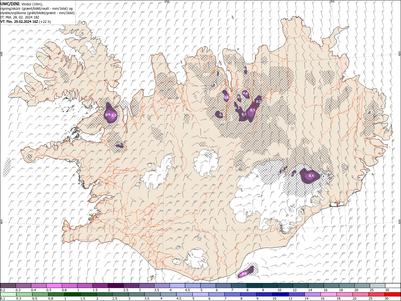
Task: Click the swatch between 18 and 20, upper legend row
Action: coord(347,286)
